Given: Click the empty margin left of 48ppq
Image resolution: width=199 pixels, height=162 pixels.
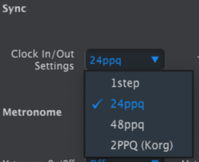Looking at the screenshot, I should point(97,125).
